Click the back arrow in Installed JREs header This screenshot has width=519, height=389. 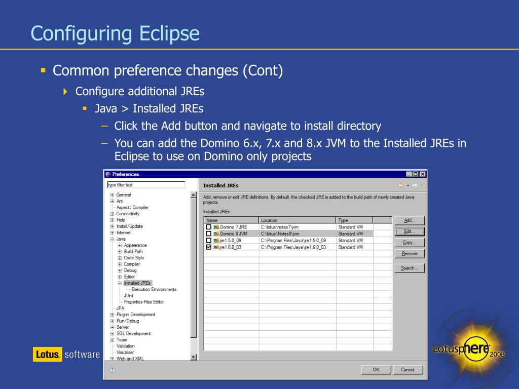pyautogui.click(x=400, y=185)
